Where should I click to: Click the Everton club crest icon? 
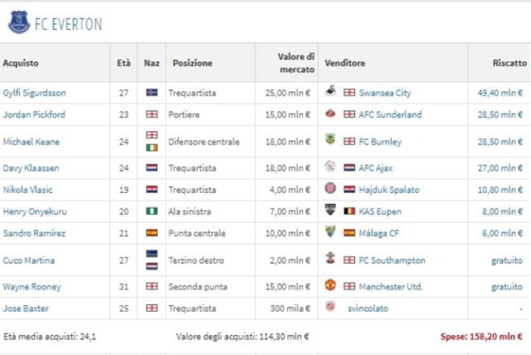(19, 22)
